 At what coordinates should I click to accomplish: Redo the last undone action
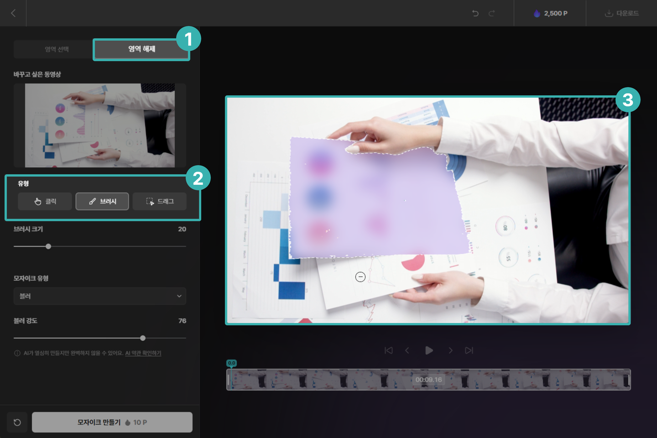coord(491,13)
